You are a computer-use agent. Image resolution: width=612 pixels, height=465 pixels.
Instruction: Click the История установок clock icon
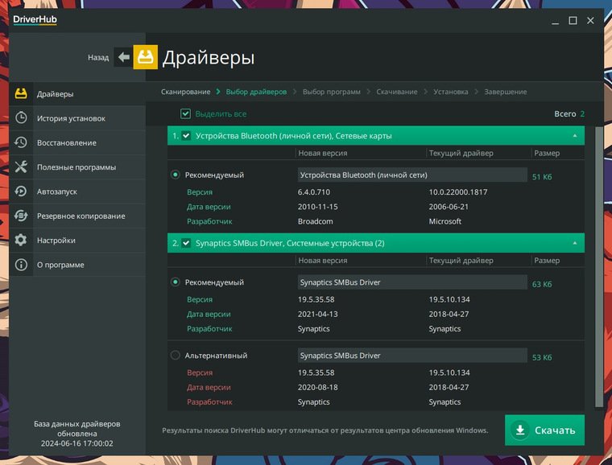coord(21,117)
